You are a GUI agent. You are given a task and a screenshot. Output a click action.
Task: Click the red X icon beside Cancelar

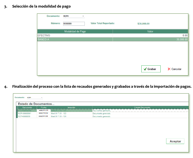click(x=169, y=69)
